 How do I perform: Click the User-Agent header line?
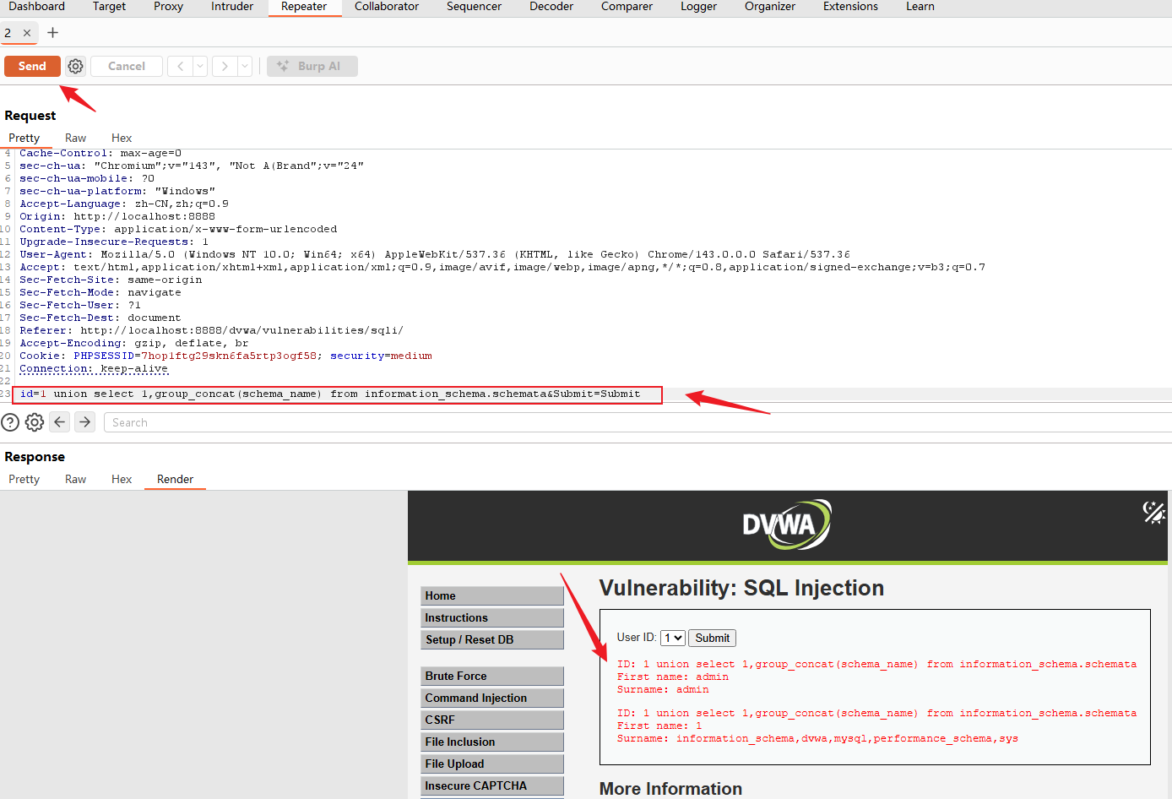coord(434,254)
